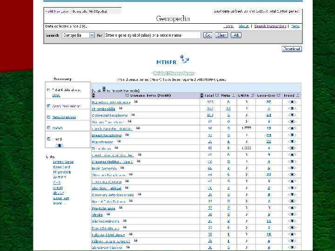Show help for Meta column
Image resolution: width=335 pixels, height=251 pixels.
coord(234,95)
